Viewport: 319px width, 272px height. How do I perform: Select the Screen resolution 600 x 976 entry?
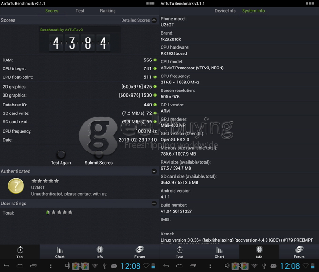coord(239,93)
